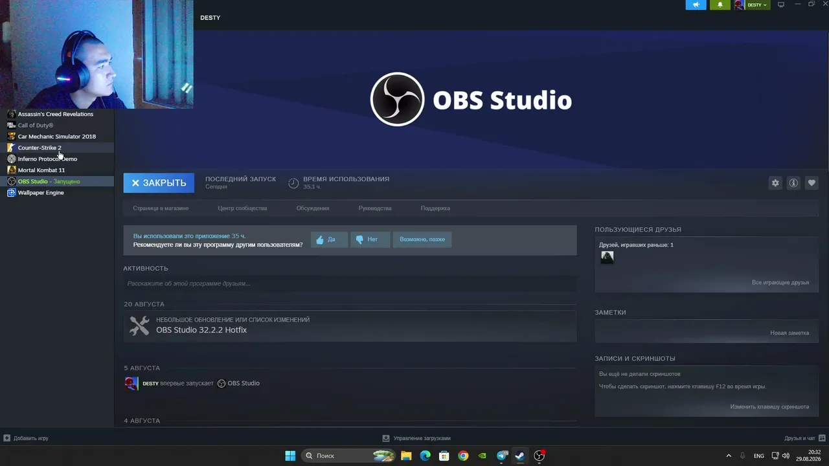Open the profile avatar next to DESTY
This screenshot has height=466, width=829.
point(739,5)
